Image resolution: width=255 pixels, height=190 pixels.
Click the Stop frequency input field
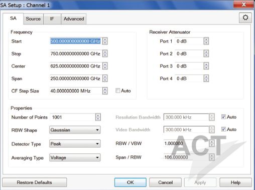[x=76, y=53]
